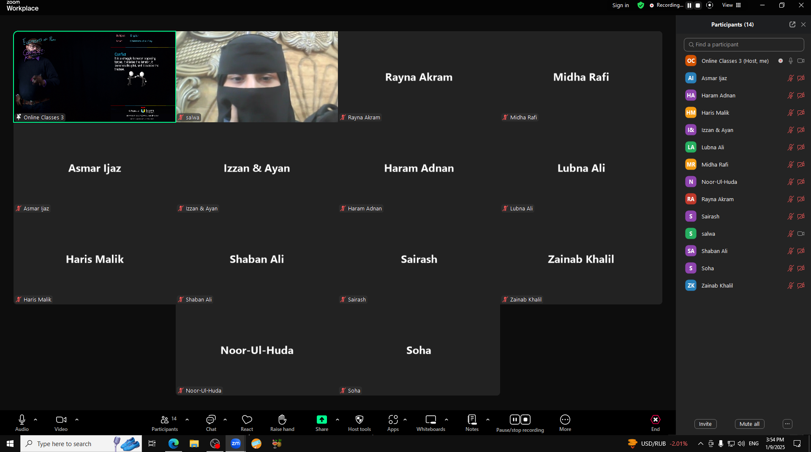Click the Mute all button
811x452 pixels.
coord(749,424)
